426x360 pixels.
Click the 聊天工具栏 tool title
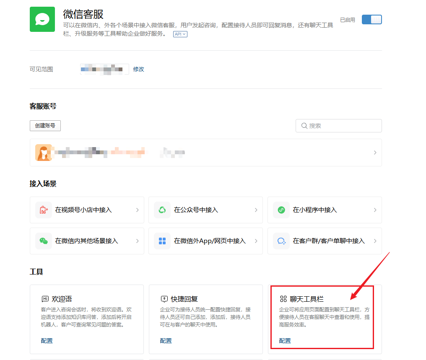coord(307,299)
